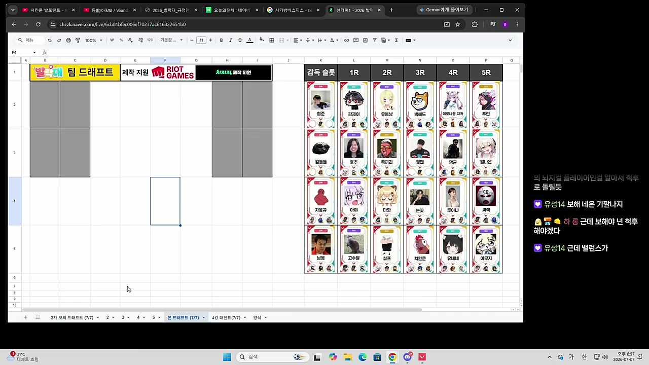This screenshot has height=365, width=649.
Task: Select the 치킨쿤 player card
Action: [x=420, y=249]
